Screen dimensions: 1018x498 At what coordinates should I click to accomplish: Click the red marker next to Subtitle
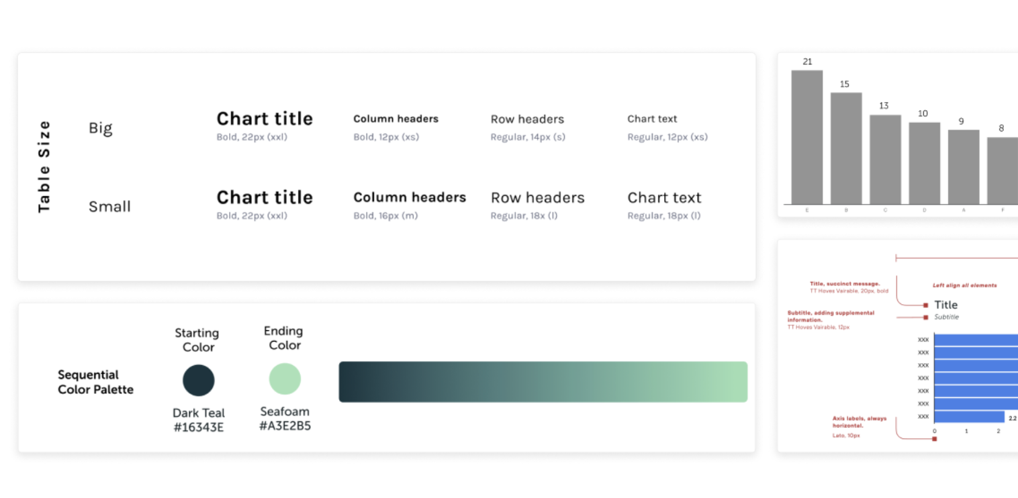(x=926, y=317)
